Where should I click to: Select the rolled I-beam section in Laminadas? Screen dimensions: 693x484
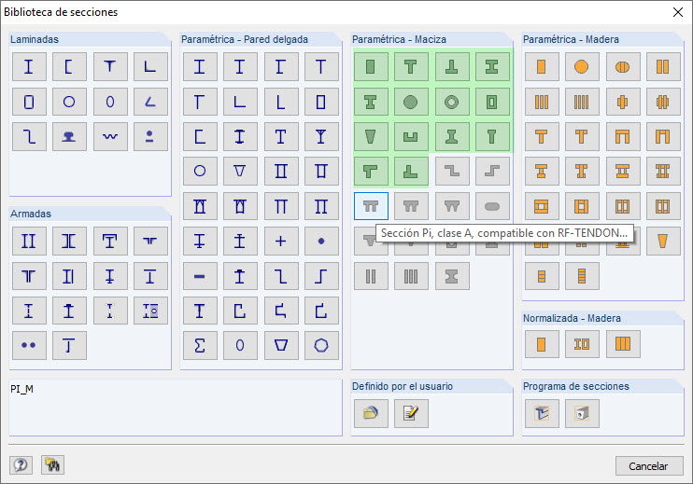pos(29,66)
